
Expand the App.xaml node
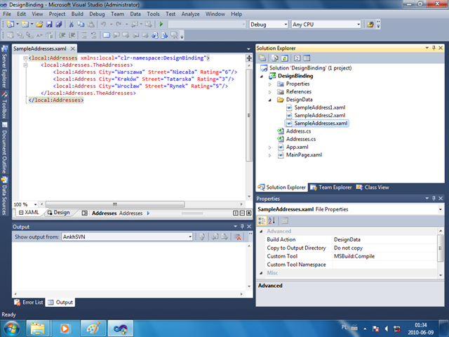pyautogui.click(x=269, y=147)
